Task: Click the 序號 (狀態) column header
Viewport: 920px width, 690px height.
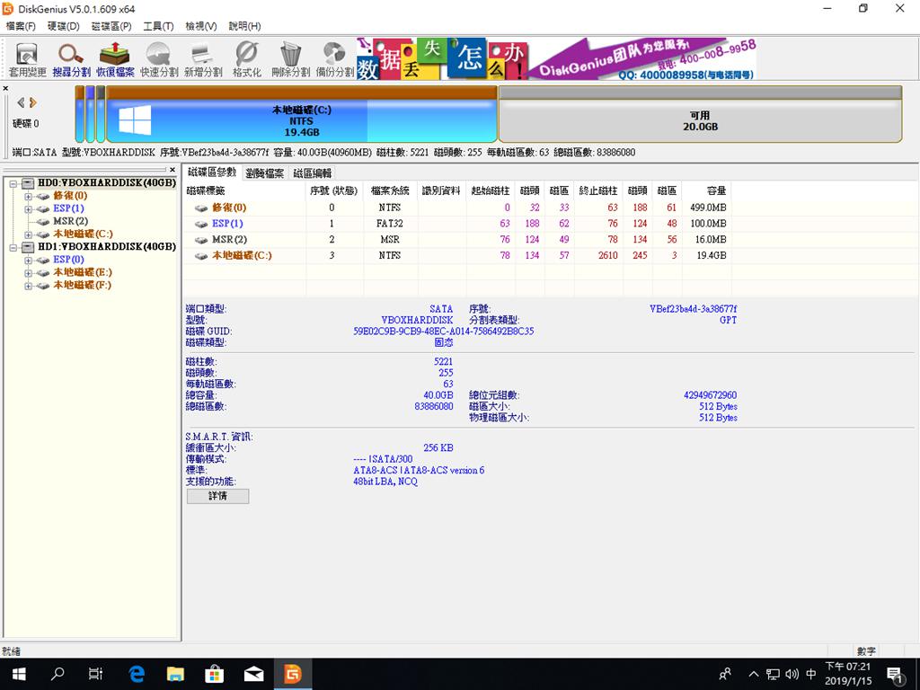Action: click(x=334, y=190)
